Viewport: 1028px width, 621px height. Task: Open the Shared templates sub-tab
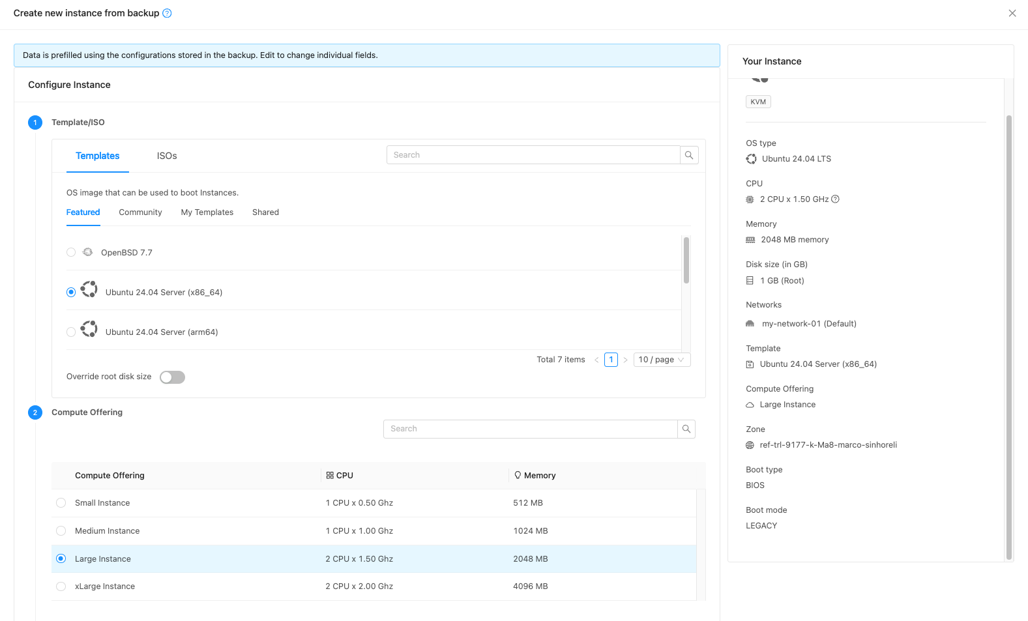tap(265, 212)
